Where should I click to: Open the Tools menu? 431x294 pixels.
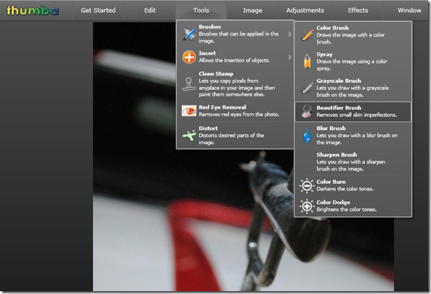point(201,10)
